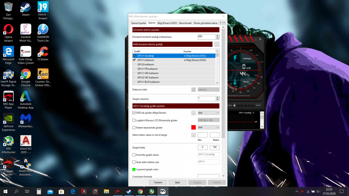
Task: Open Steam desktop shortcut
Action: tap(26, 9)
